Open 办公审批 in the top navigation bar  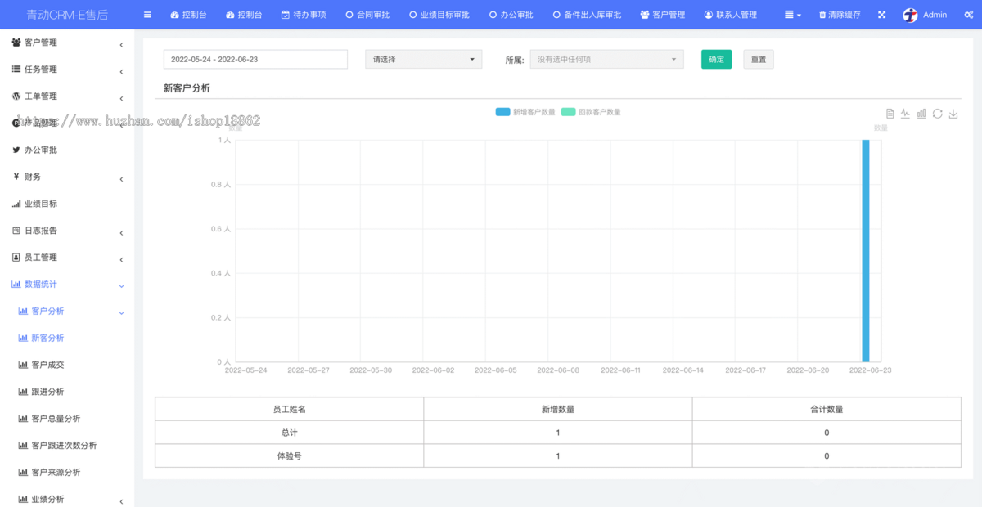pos(511,15)
